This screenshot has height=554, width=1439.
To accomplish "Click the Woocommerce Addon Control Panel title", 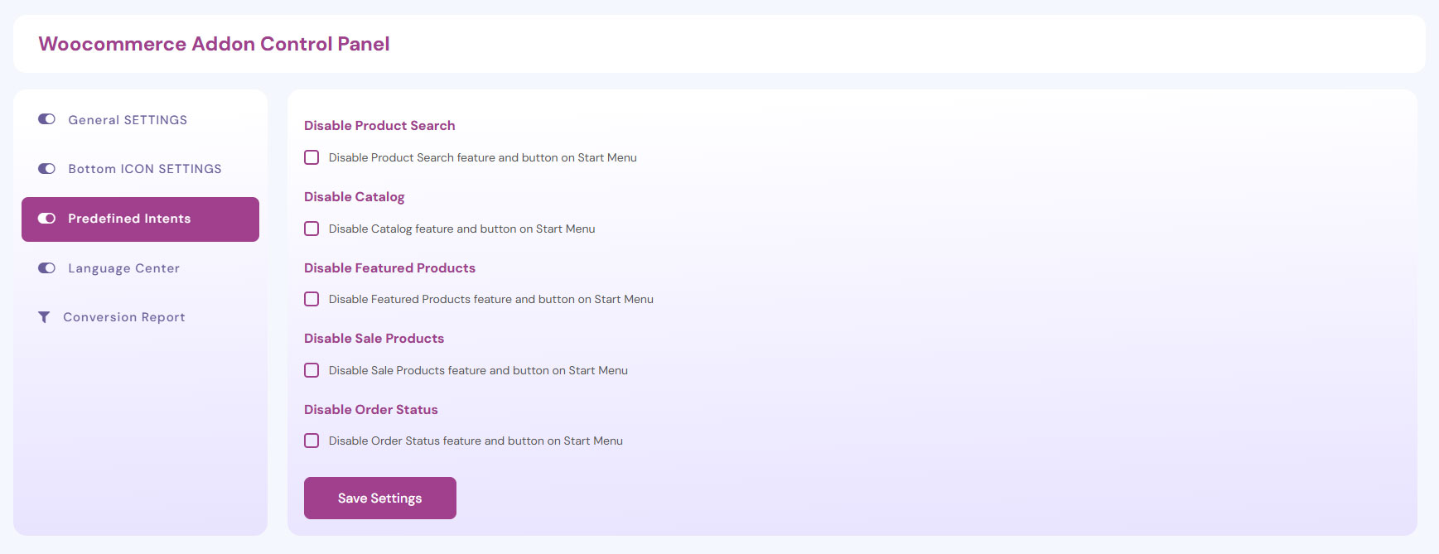I will (214, 44).
